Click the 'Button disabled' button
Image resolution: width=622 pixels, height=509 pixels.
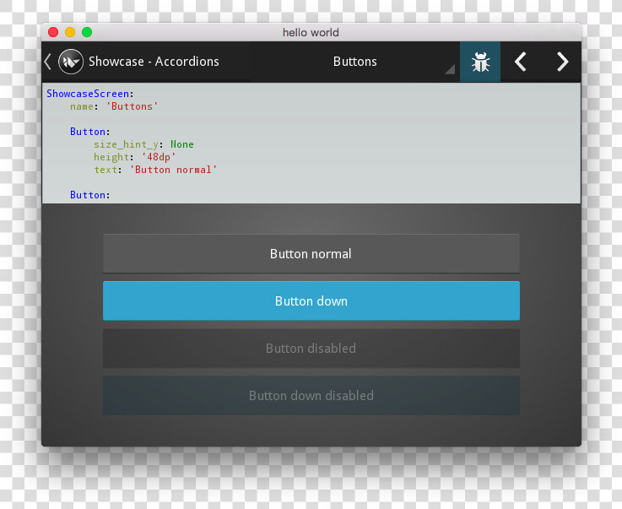pos(311,348)
